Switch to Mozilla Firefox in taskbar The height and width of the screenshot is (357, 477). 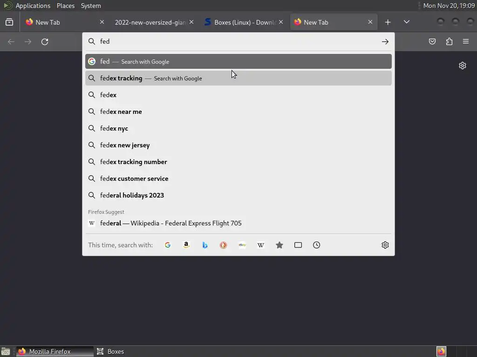coord(55,351)
